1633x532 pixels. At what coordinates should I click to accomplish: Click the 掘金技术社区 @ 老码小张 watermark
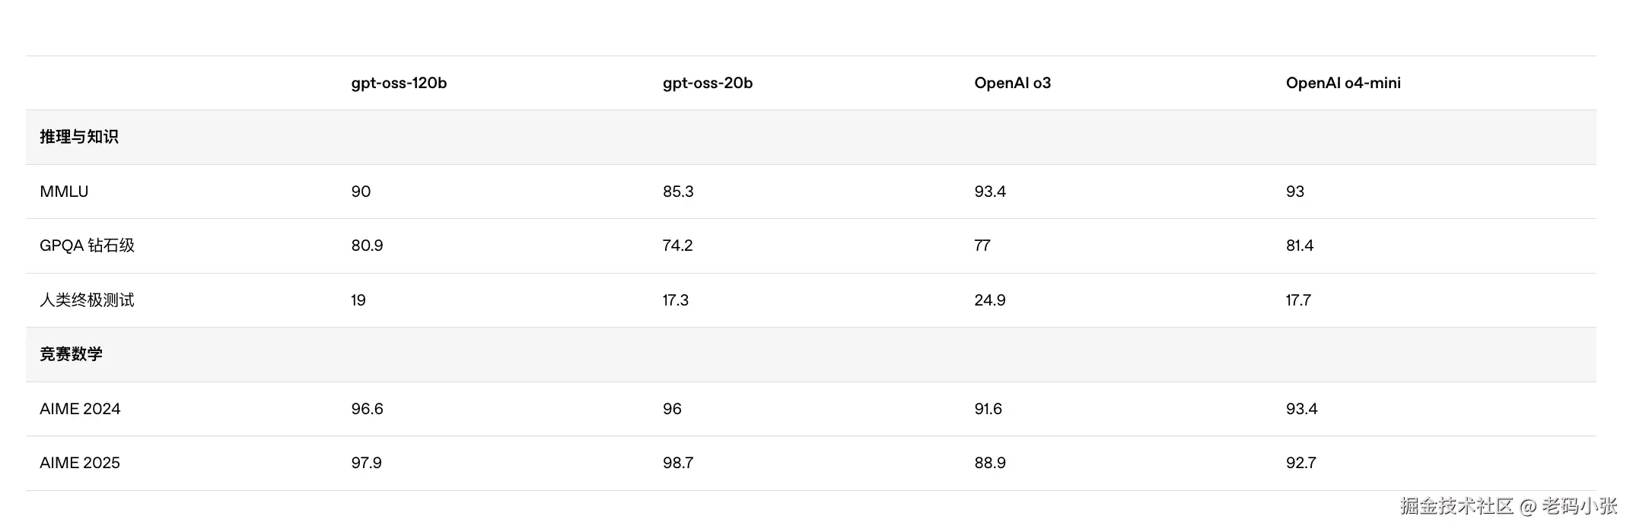pyautogui.click(x=1508, y=506)
